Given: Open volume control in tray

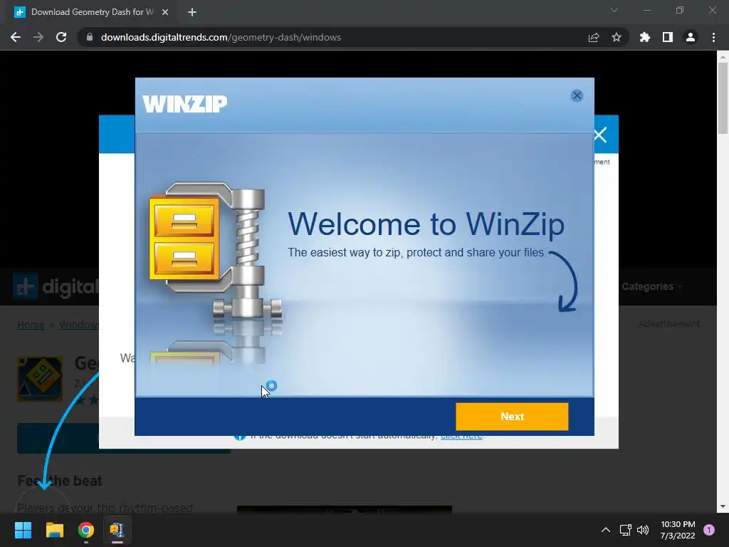Looking at the screenshot, I should click(643, 530).
